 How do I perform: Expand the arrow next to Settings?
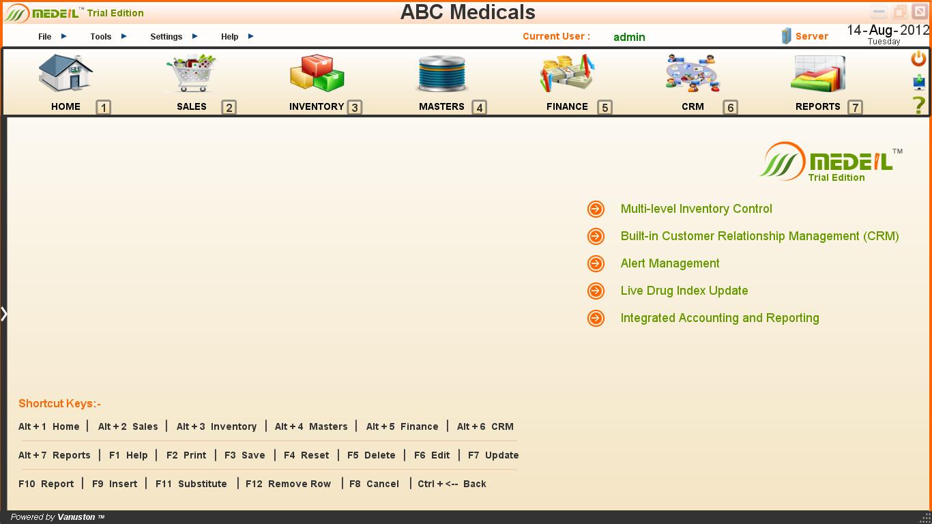195,36
